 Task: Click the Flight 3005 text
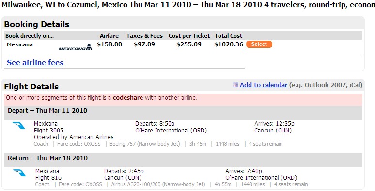tap(48, 131)
